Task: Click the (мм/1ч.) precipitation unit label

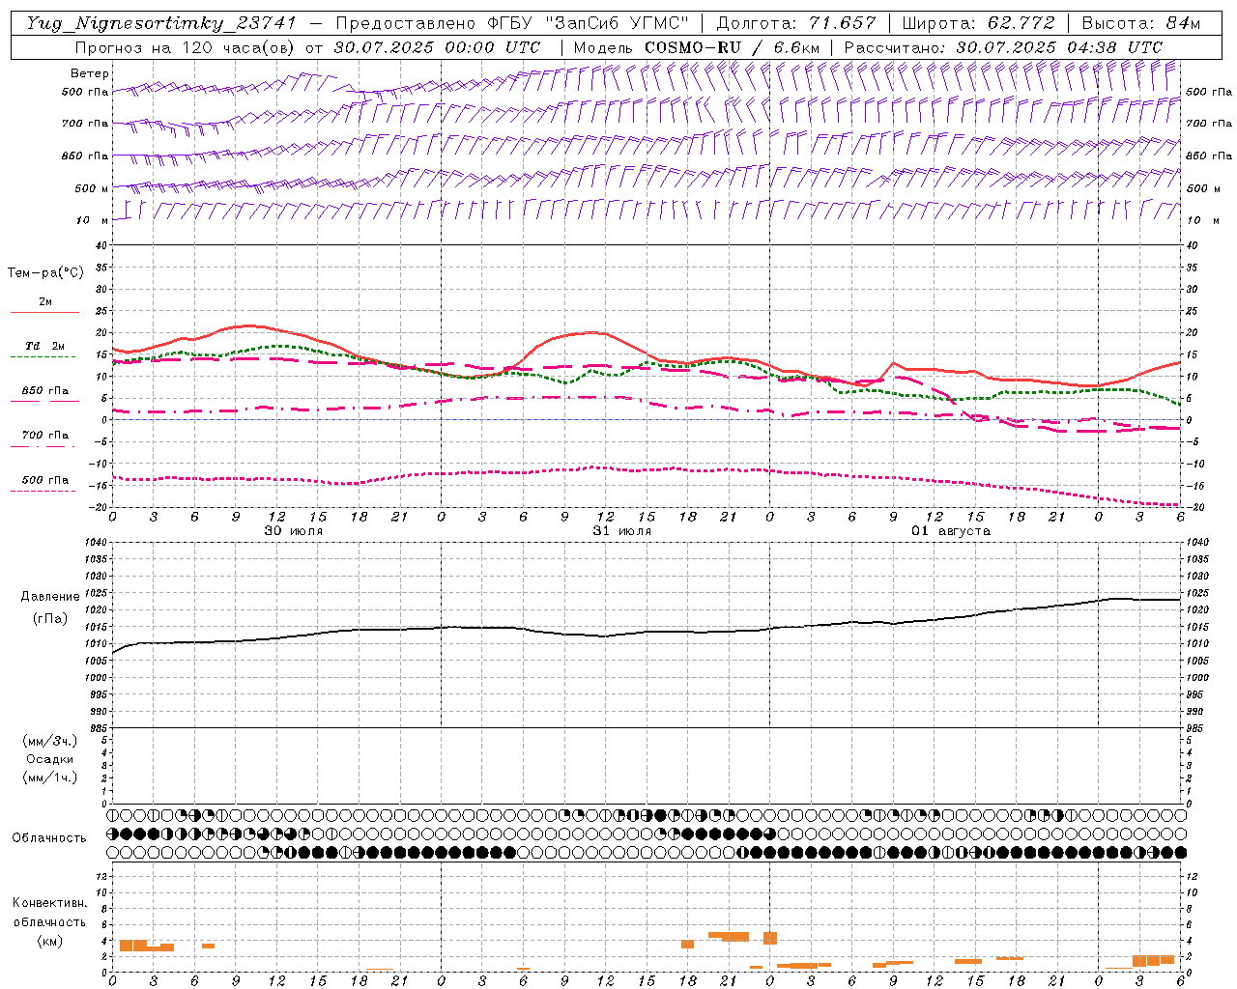Action: click(50, 777)
